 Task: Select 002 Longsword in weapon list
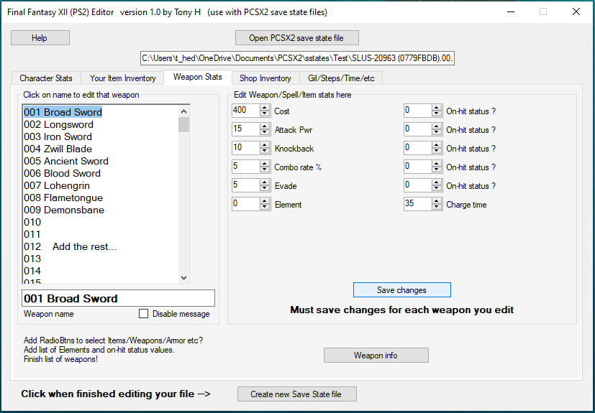tap(58, 124)
